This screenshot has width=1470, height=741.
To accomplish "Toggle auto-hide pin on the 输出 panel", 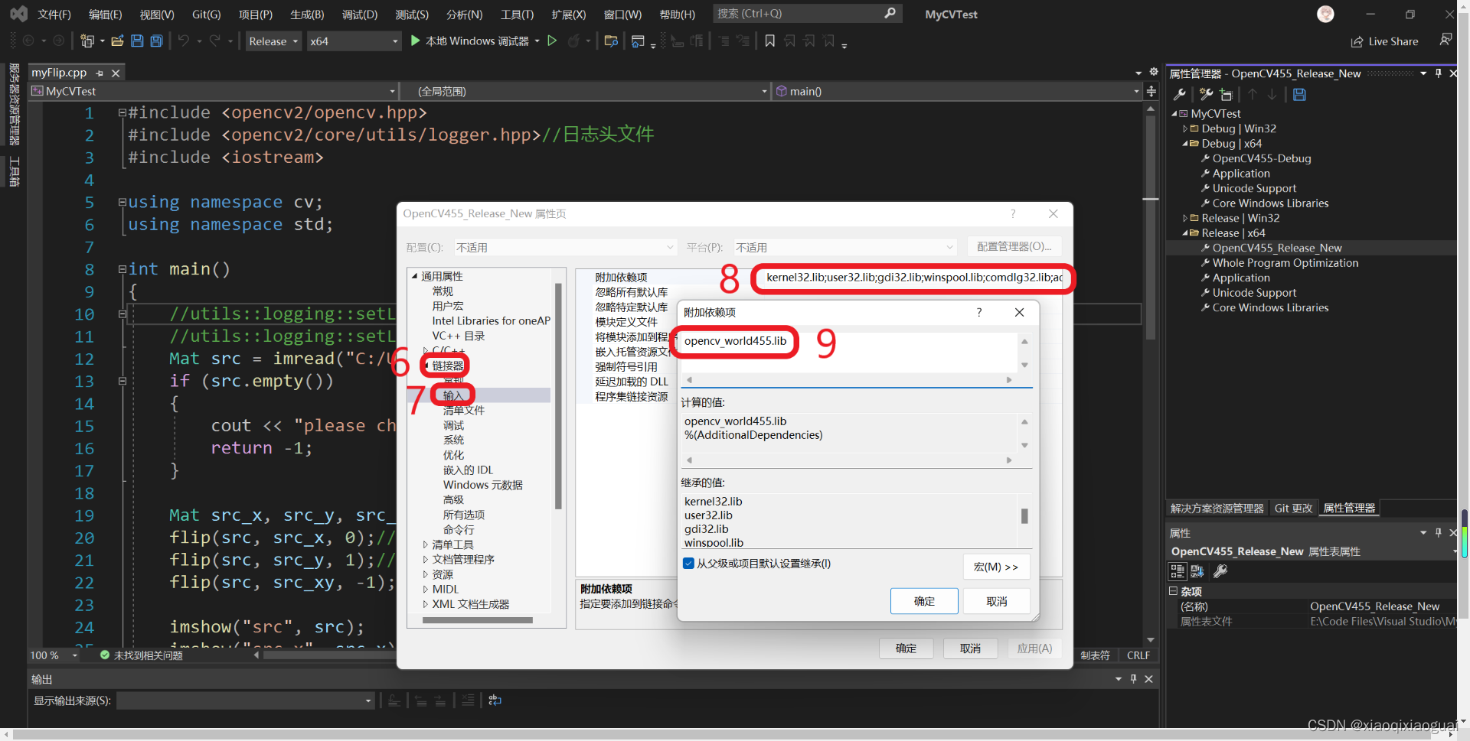I will [1133, 678].
